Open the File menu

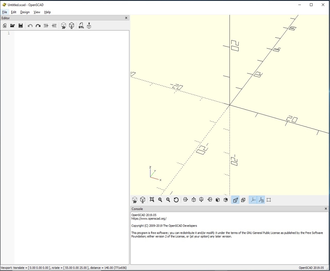5,12
